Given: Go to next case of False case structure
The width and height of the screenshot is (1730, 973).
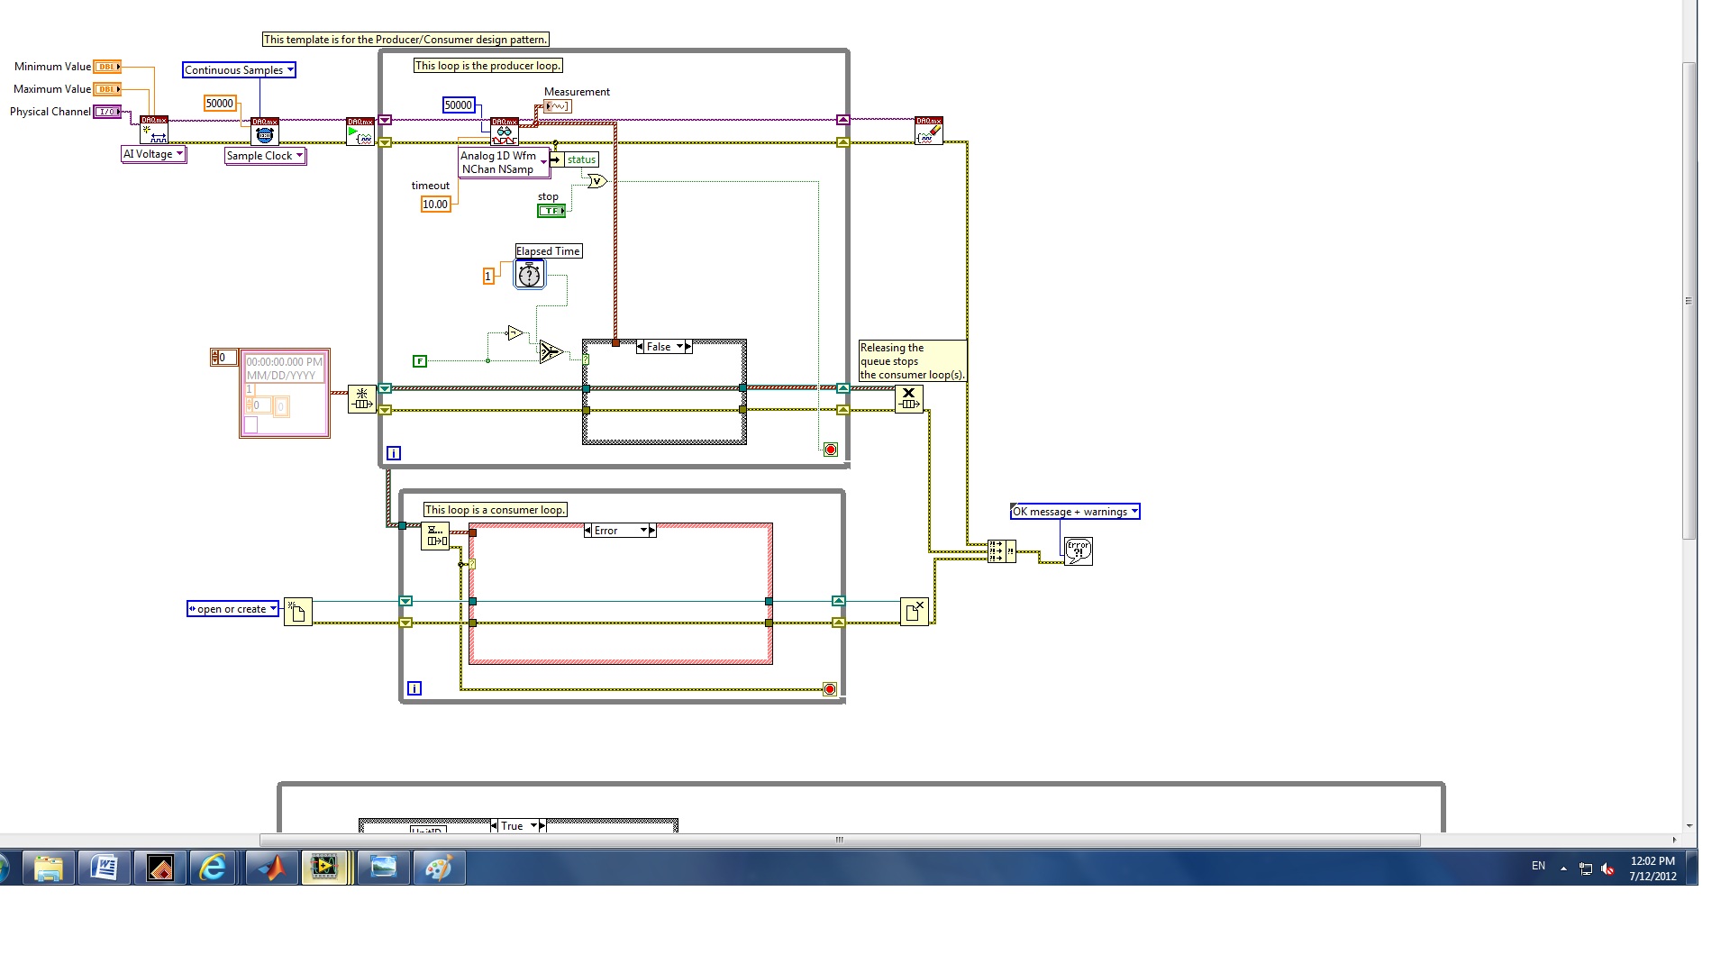Looking at the screenshot, I should (689, 347).
